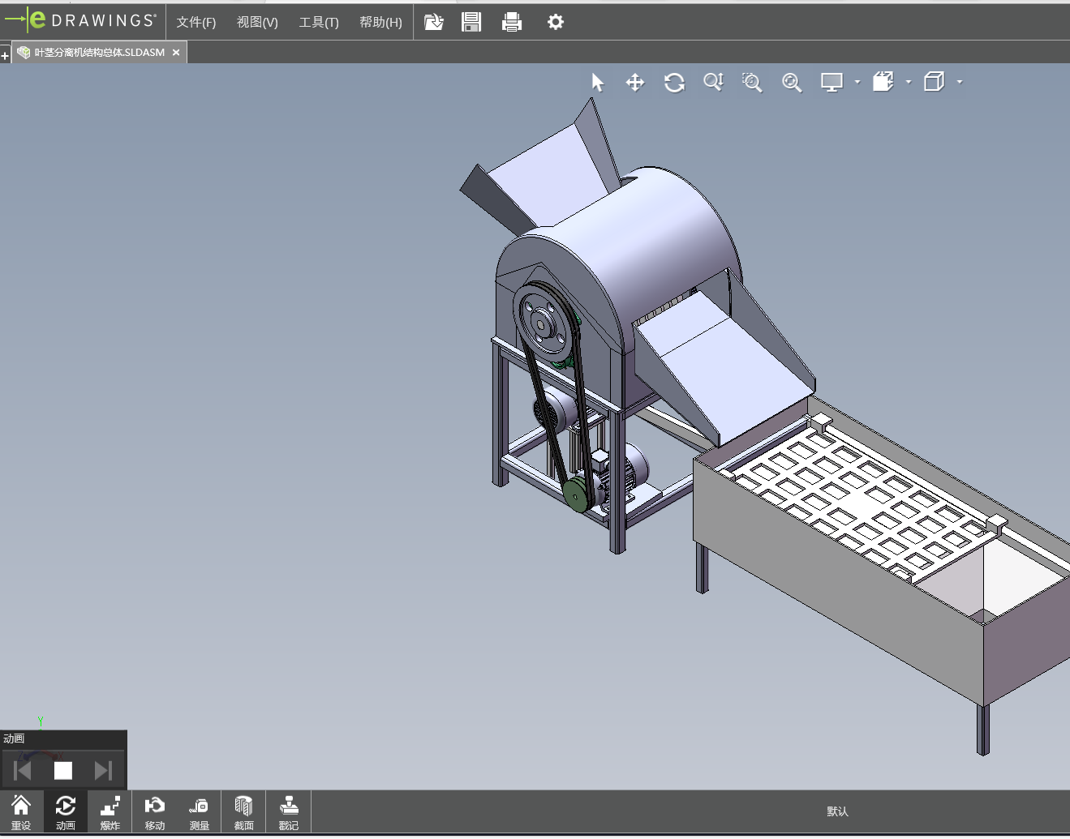Add a new document tab
Viewport: 1070px width, 839px height.
coord(5,55)
